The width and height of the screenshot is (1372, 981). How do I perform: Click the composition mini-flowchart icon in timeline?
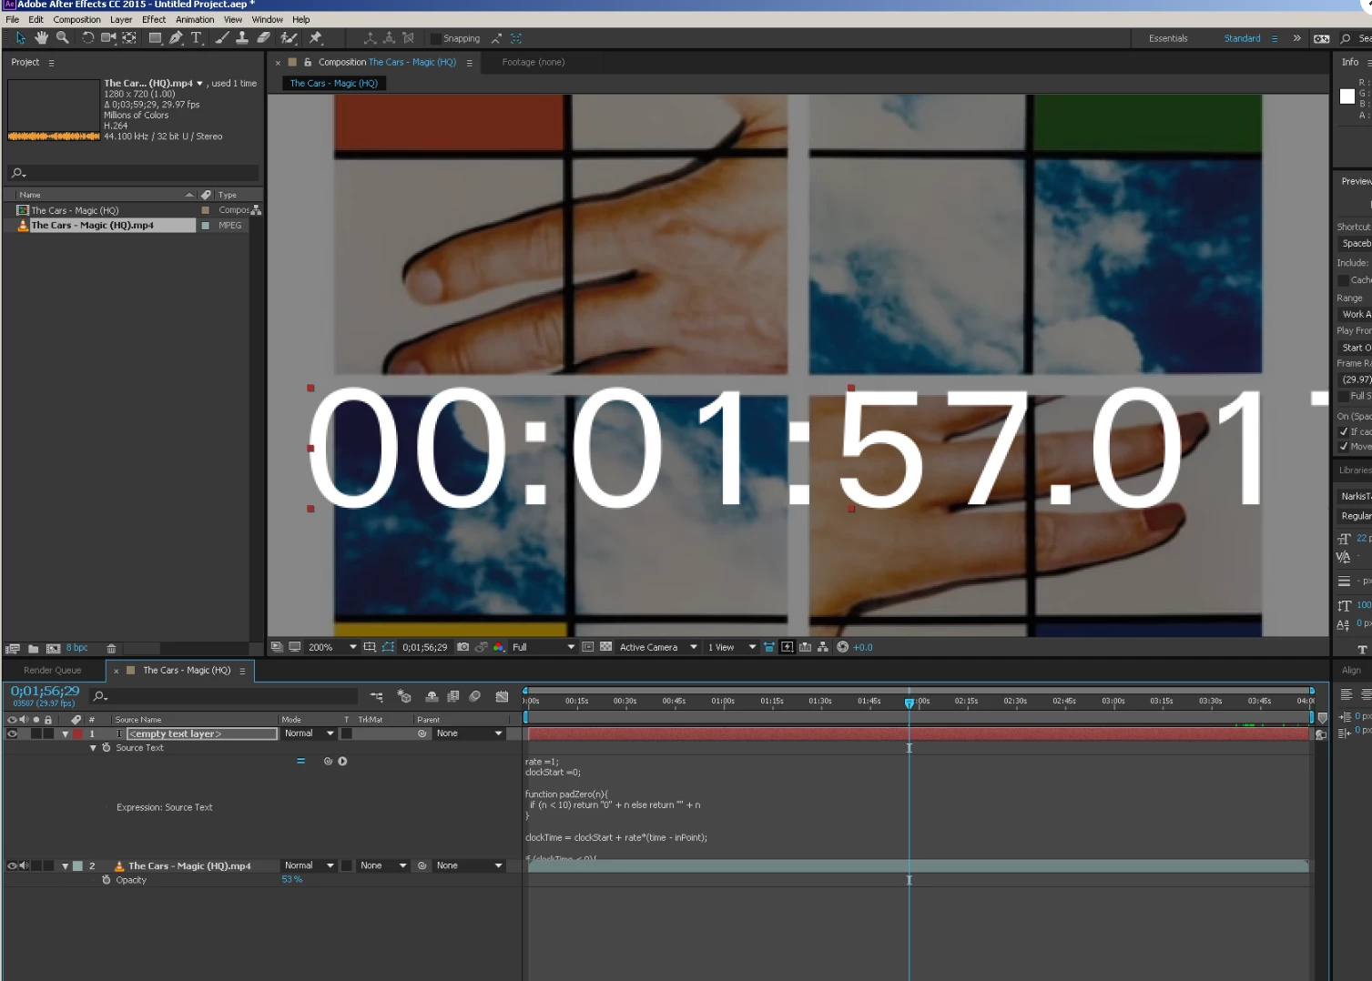click(376, 696)
